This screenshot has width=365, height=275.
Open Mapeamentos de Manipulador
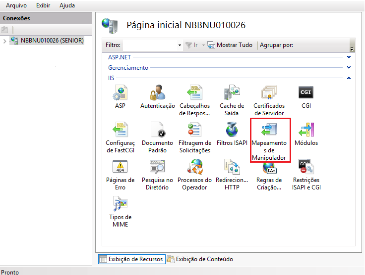pos(269,141)
